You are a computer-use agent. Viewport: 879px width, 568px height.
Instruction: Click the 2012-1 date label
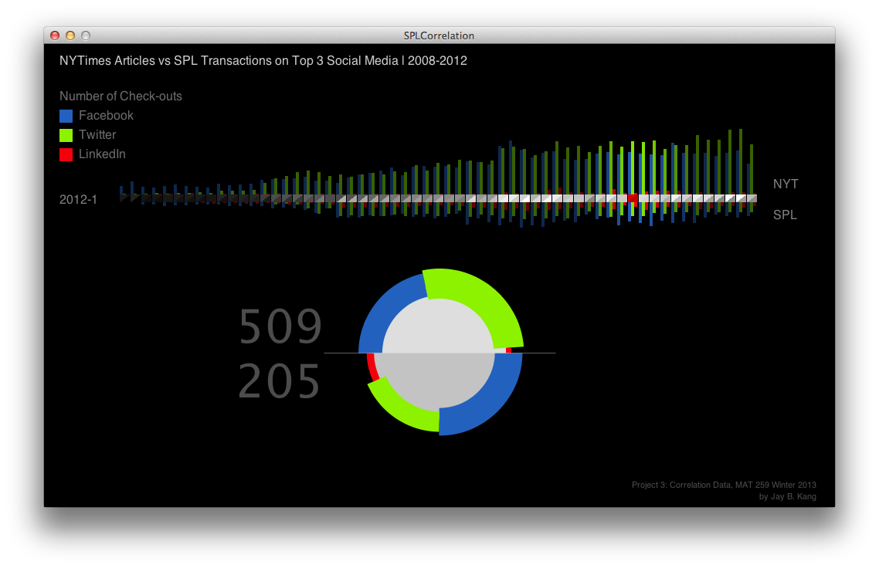tap(78, 200)
